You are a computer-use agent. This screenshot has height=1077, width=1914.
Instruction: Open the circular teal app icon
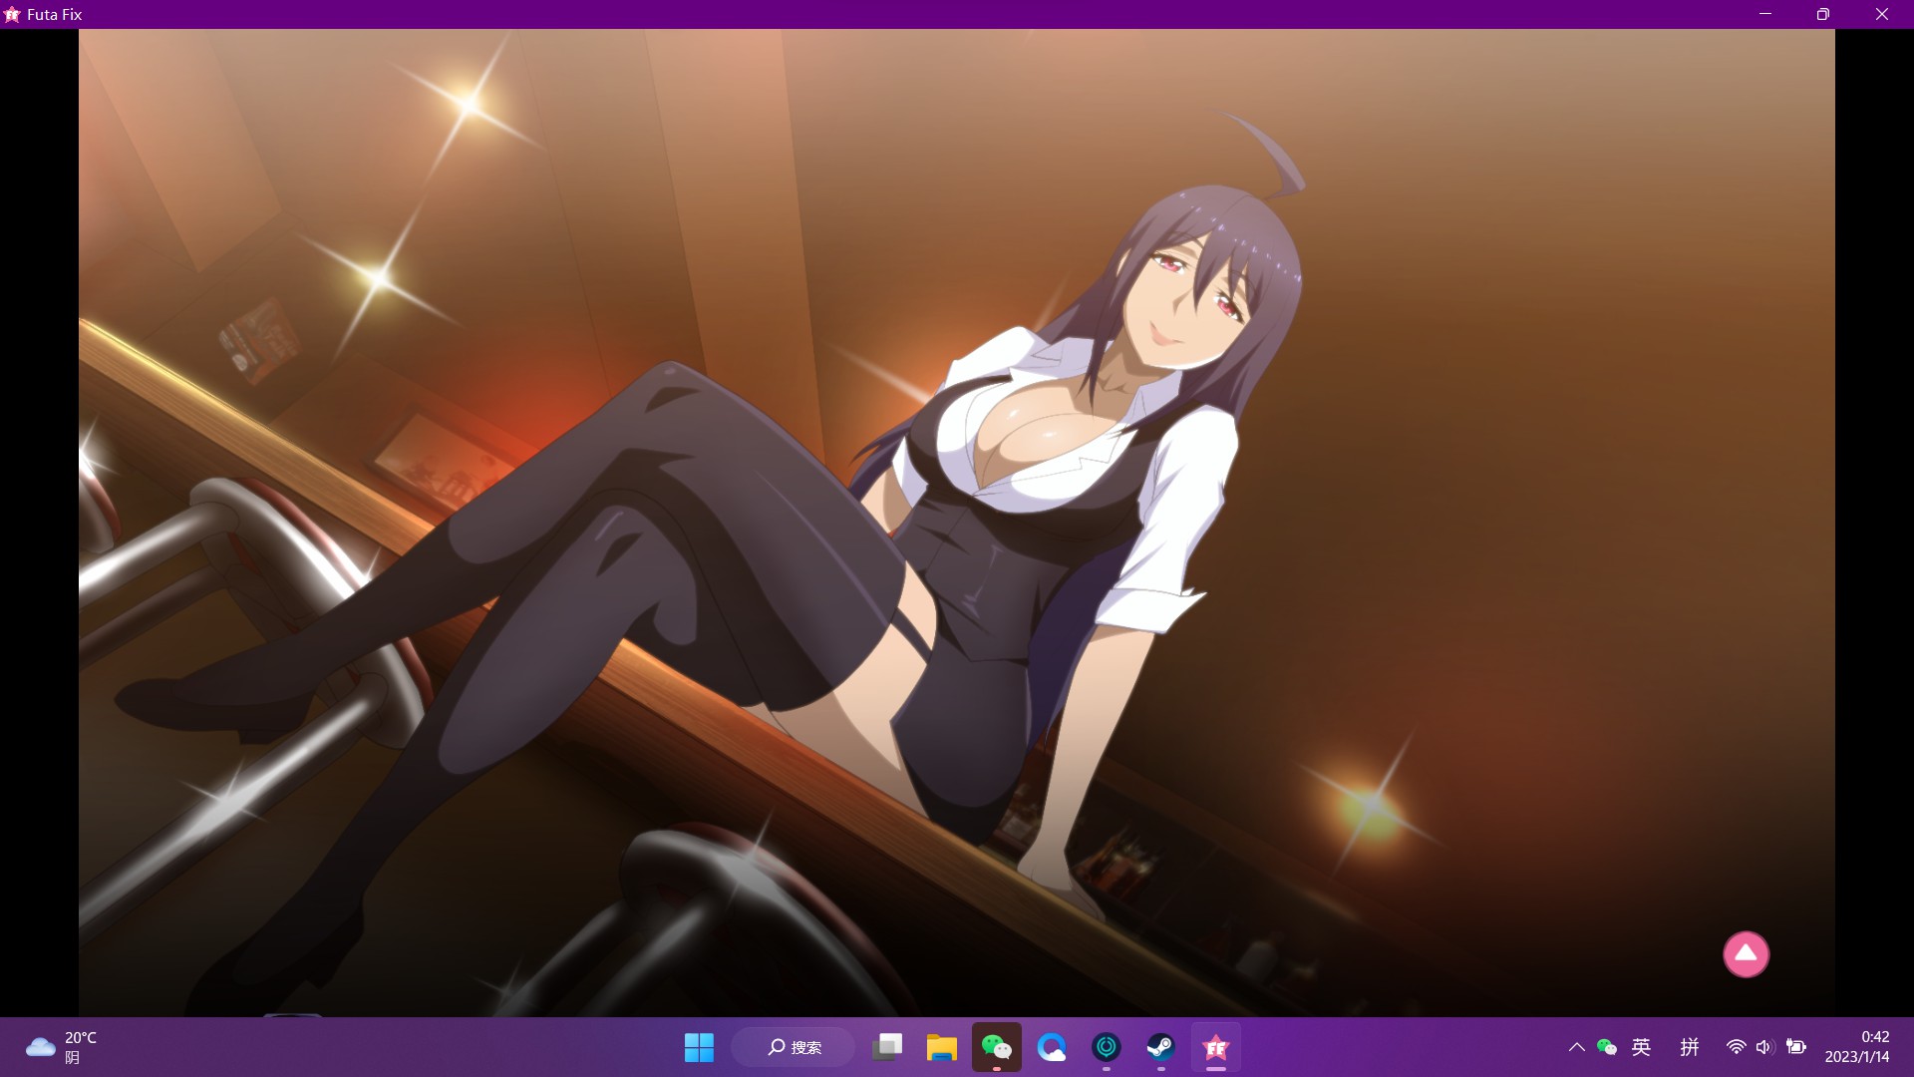pyautogui.click(x=1106, y=1047)
